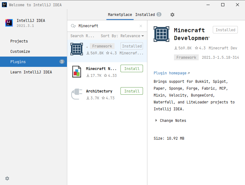Open the plugins gear settings menu
245x185 pixels.
click(x=172, y=15)
